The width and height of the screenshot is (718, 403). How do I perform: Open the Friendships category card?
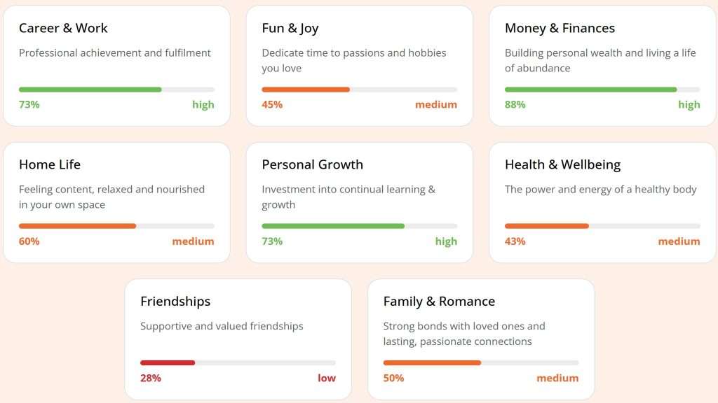click(238, 338)
